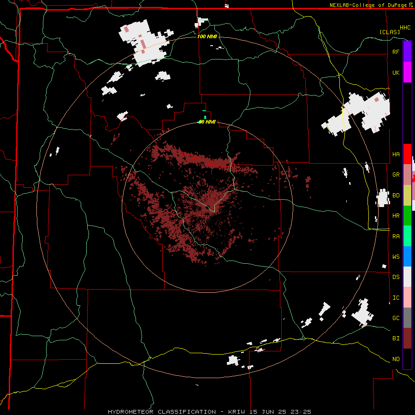Click the WS blue legend swatch
Image resolution: width=415 pixels, height=415 pixels.
pos(407,256)
